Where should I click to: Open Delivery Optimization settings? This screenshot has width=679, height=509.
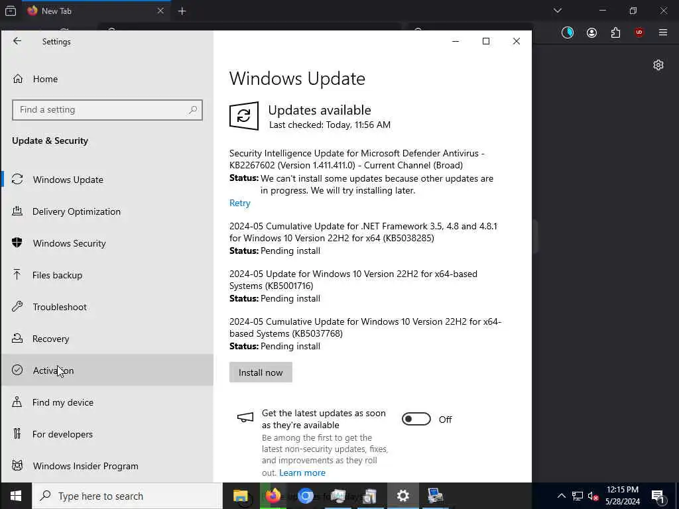click(107, 211)
